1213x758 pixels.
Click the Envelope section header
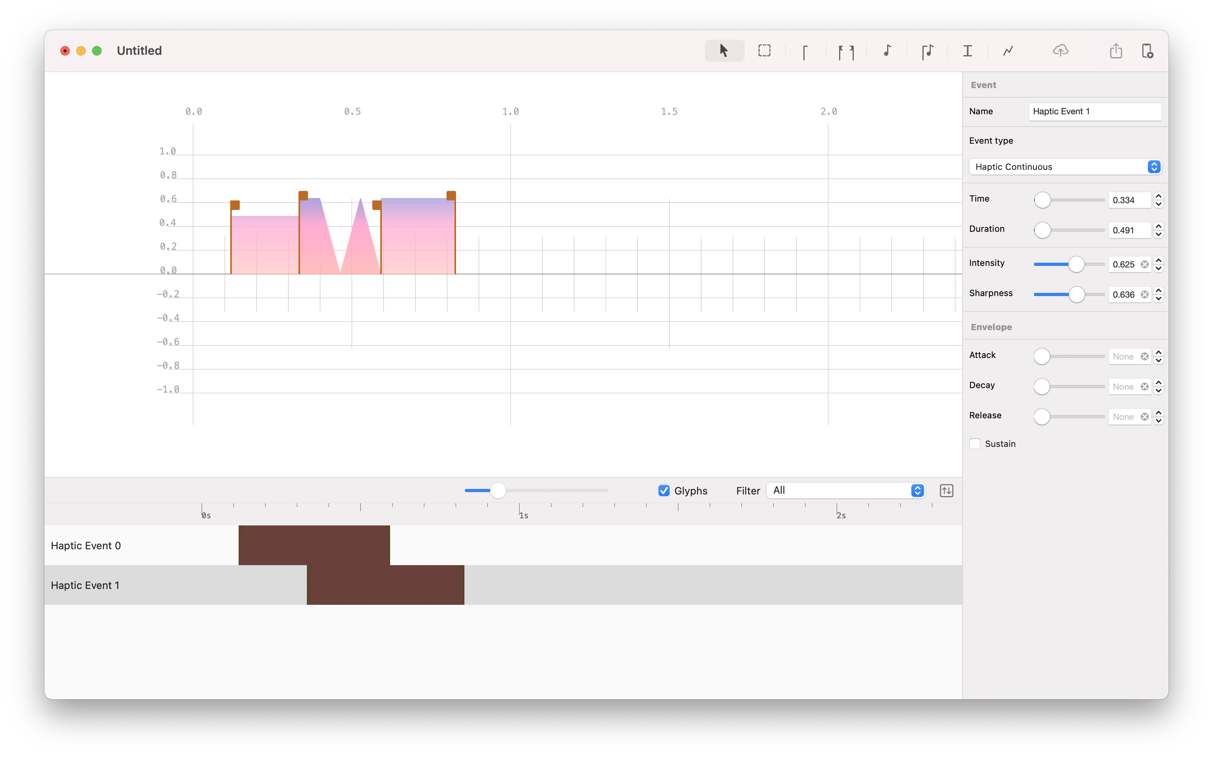click(x=991, y=327)
